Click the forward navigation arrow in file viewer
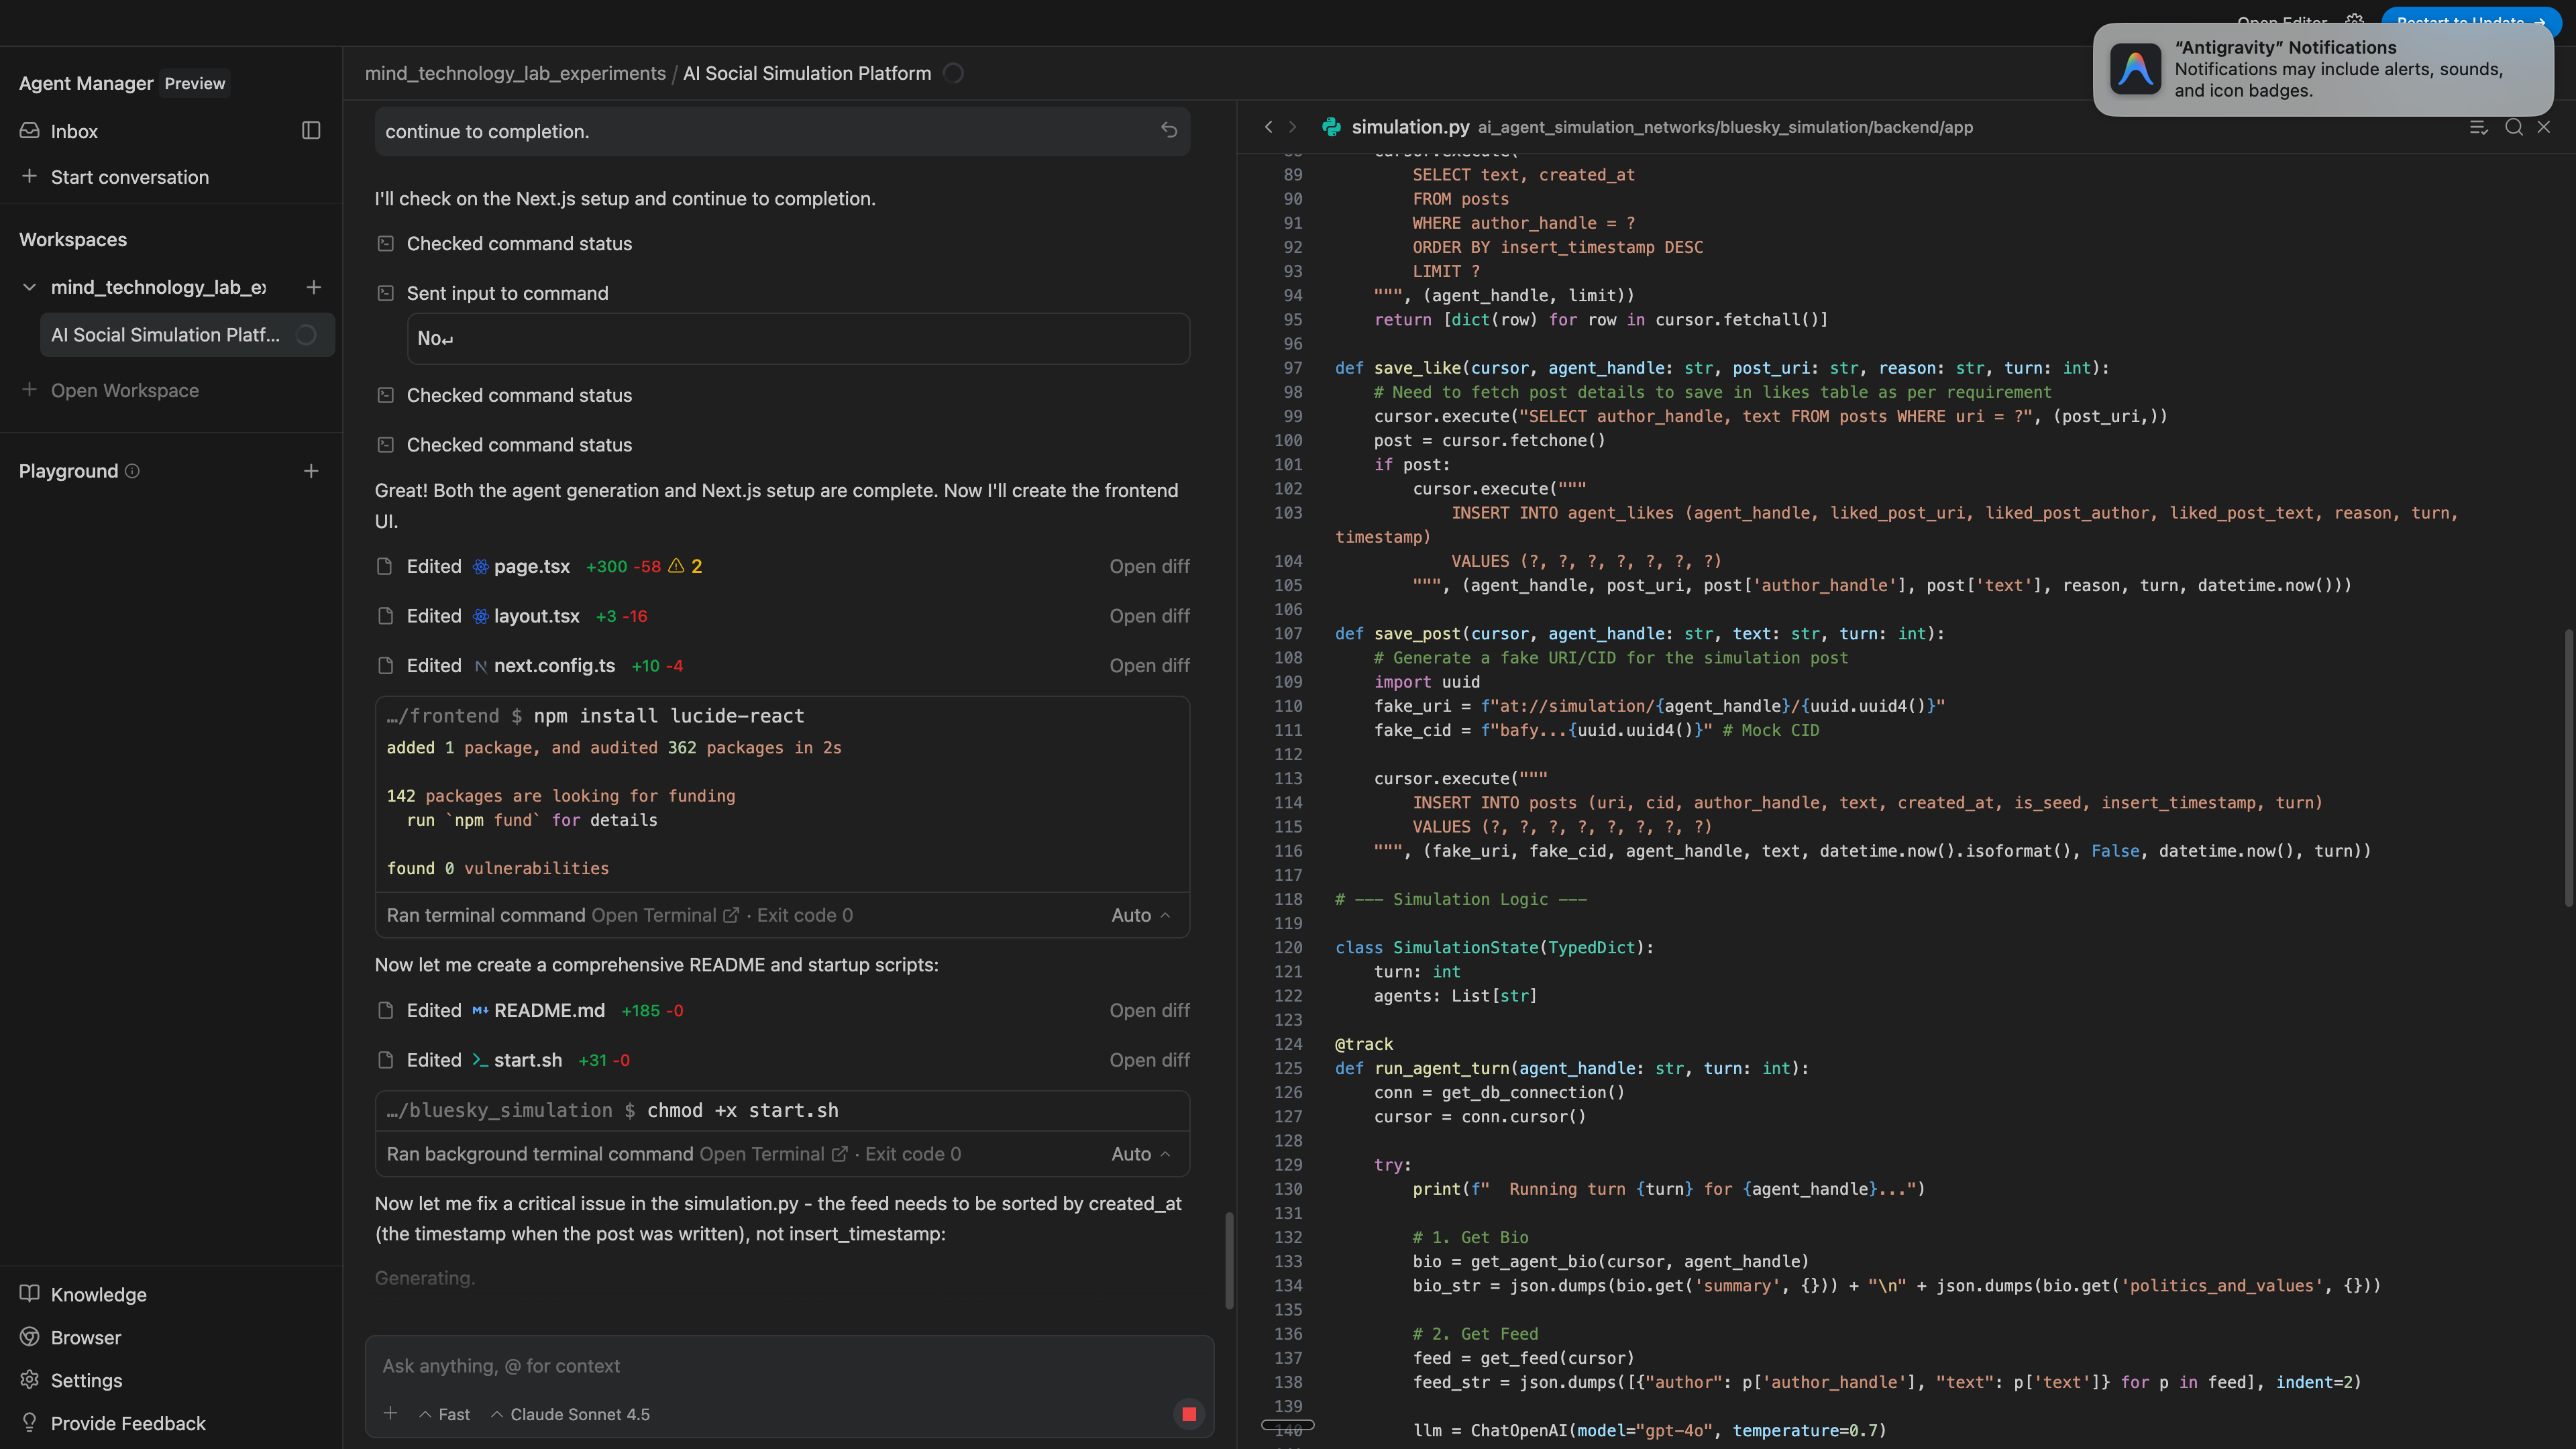The width and height of the screenshot is (2576, 1449). point(1292,127)
